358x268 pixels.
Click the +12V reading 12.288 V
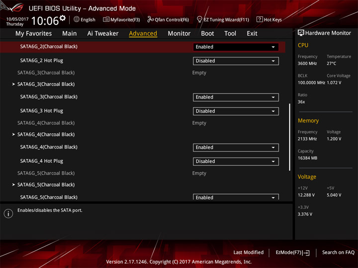[x=306, y=195]
